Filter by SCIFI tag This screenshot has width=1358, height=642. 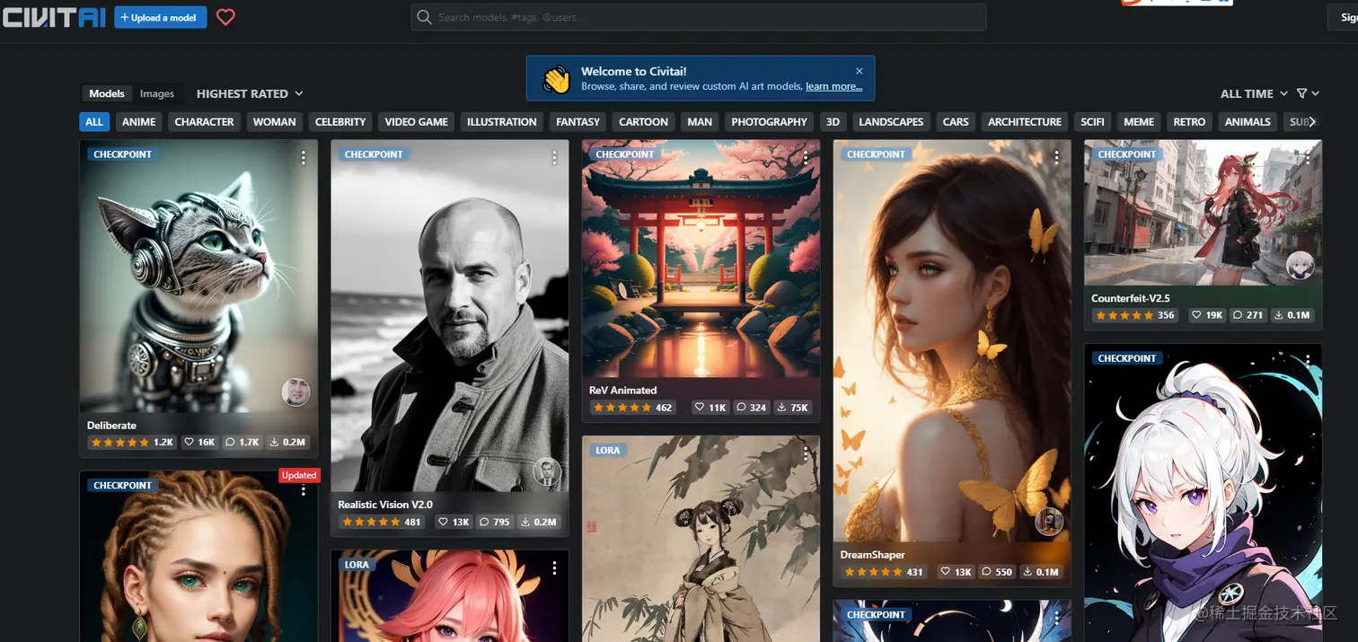point(1092,122)
